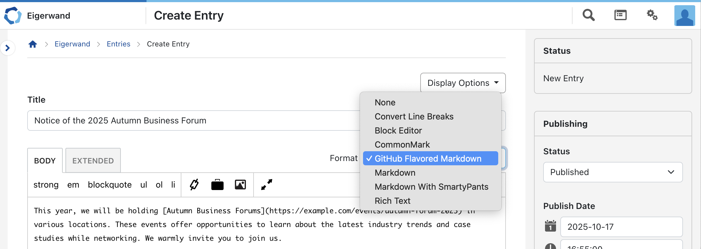Insert an image using the picture icon
701x249 pixels.
pos(240,185)
